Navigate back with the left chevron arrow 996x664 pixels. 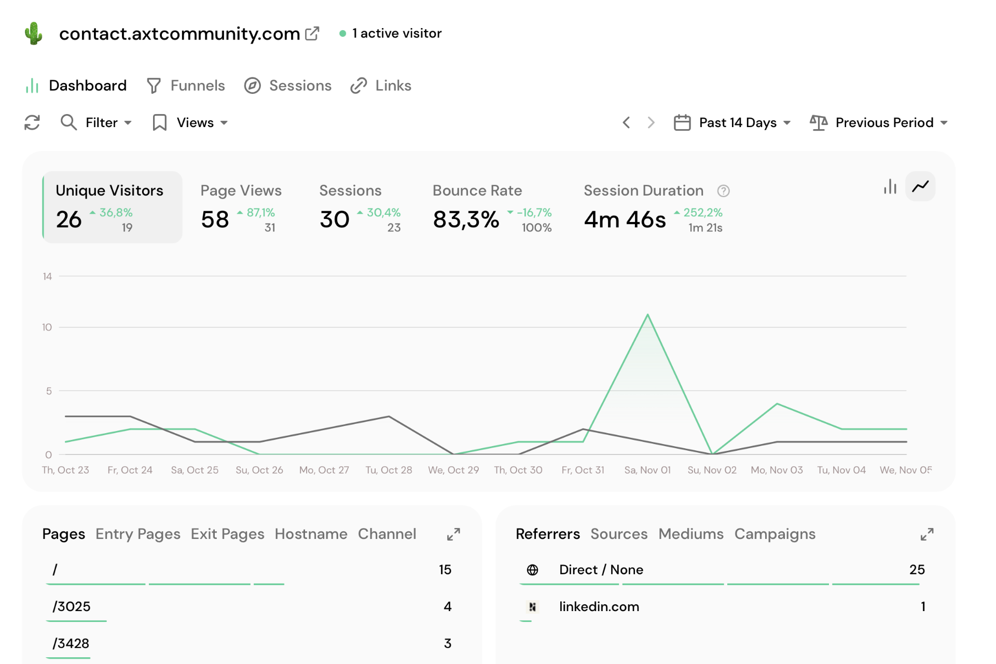pyautogui.click(x=626, y=122)
